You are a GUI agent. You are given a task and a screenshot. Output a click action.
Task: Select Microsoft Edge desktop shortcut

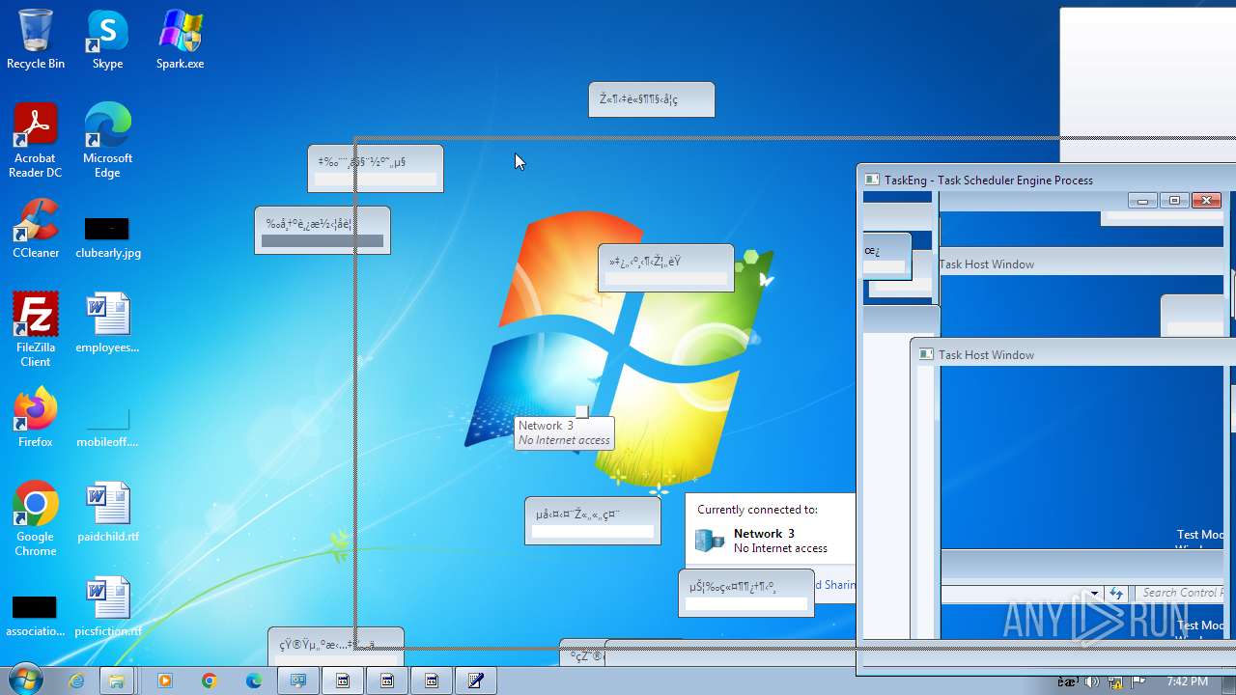[x=107, y=141]
